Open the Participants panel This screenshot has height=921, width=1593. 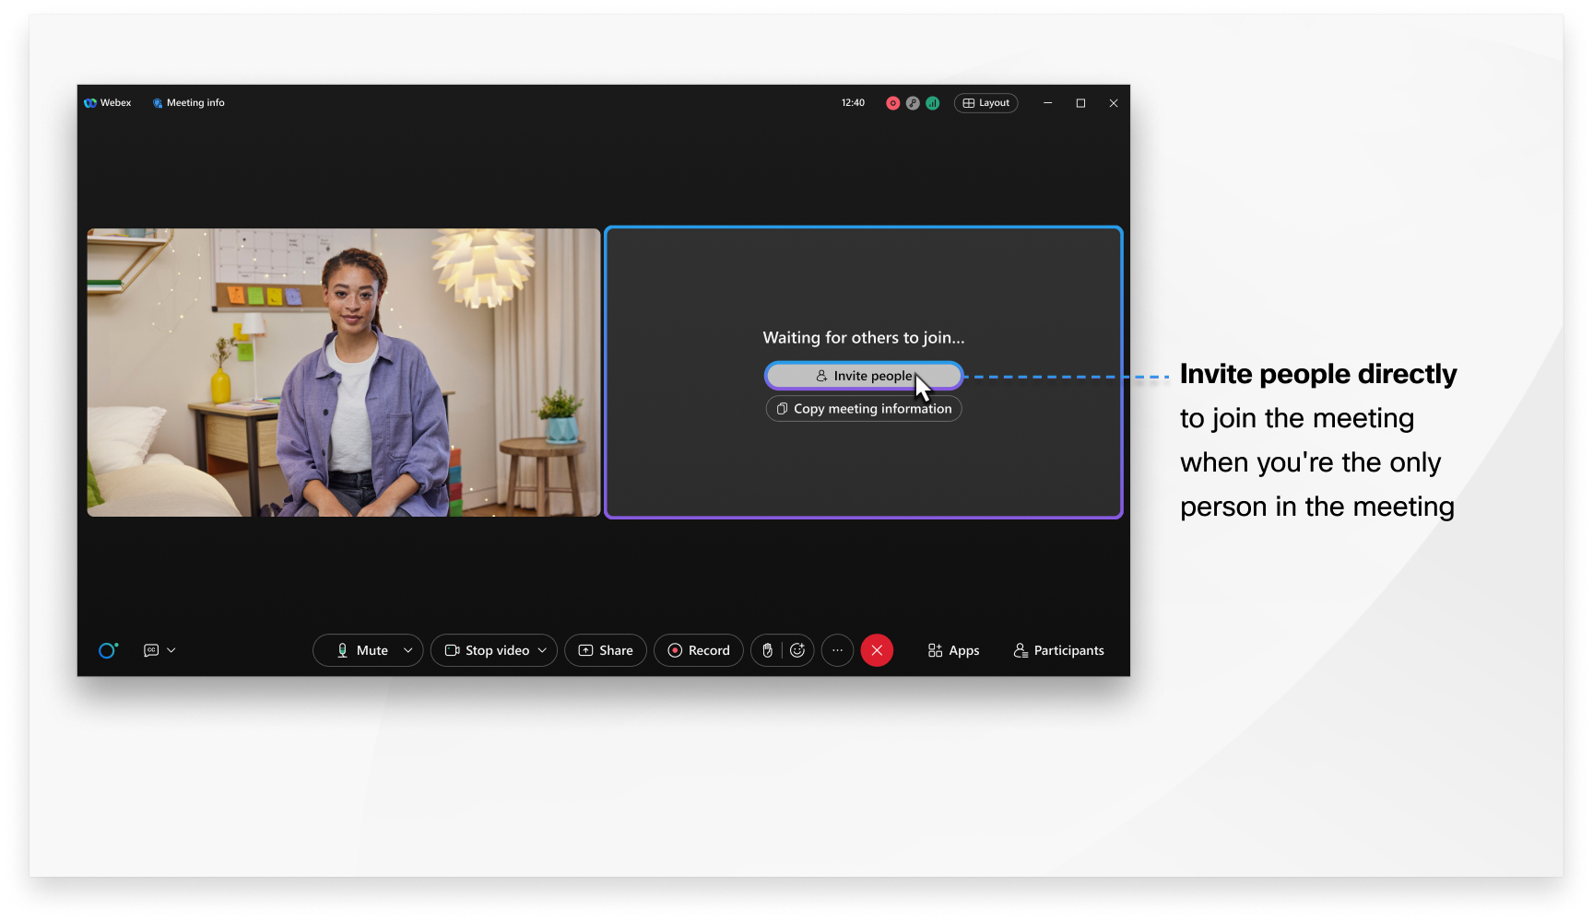(x=1058, y=650)
